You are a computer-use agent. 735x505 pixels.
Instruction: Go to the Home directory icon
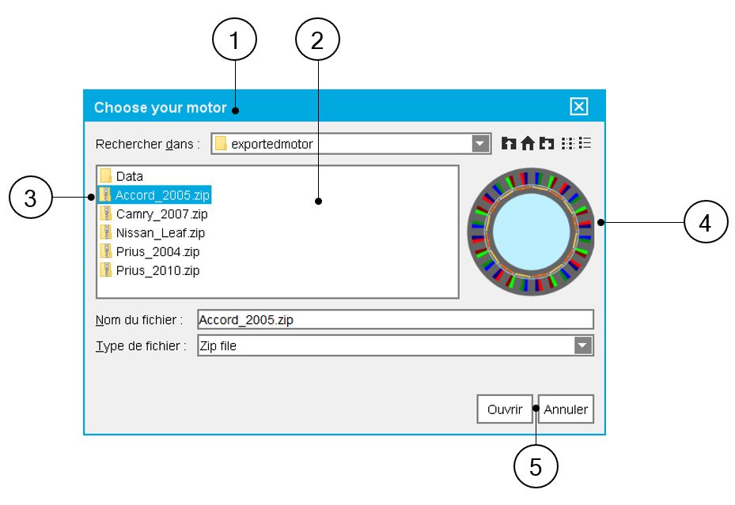click(528, 144)
